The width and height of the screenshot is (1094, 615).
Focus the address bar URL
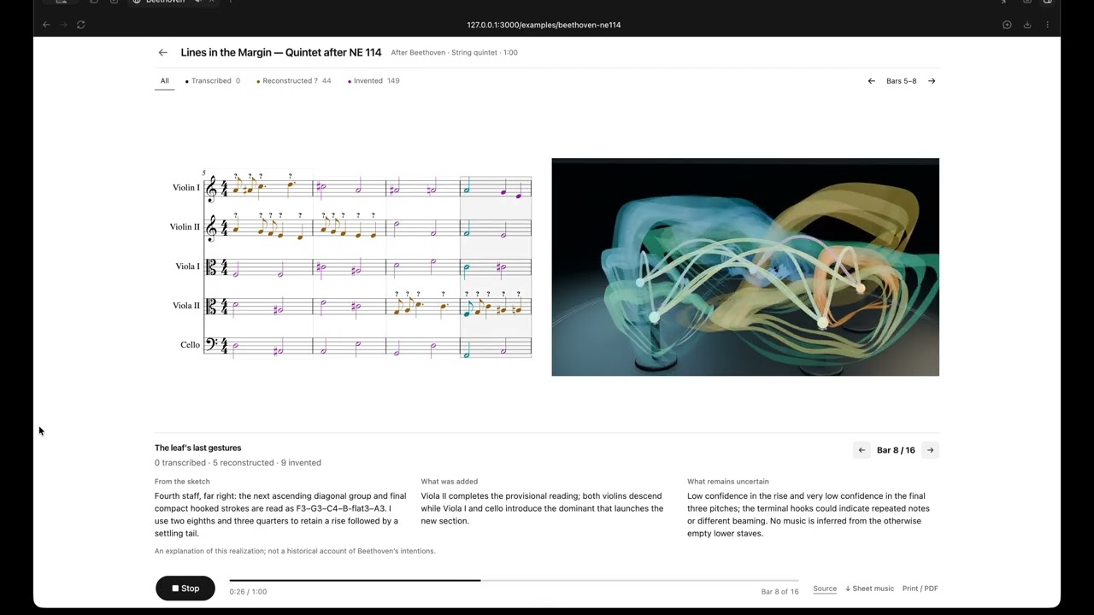(x=544, y=25)
